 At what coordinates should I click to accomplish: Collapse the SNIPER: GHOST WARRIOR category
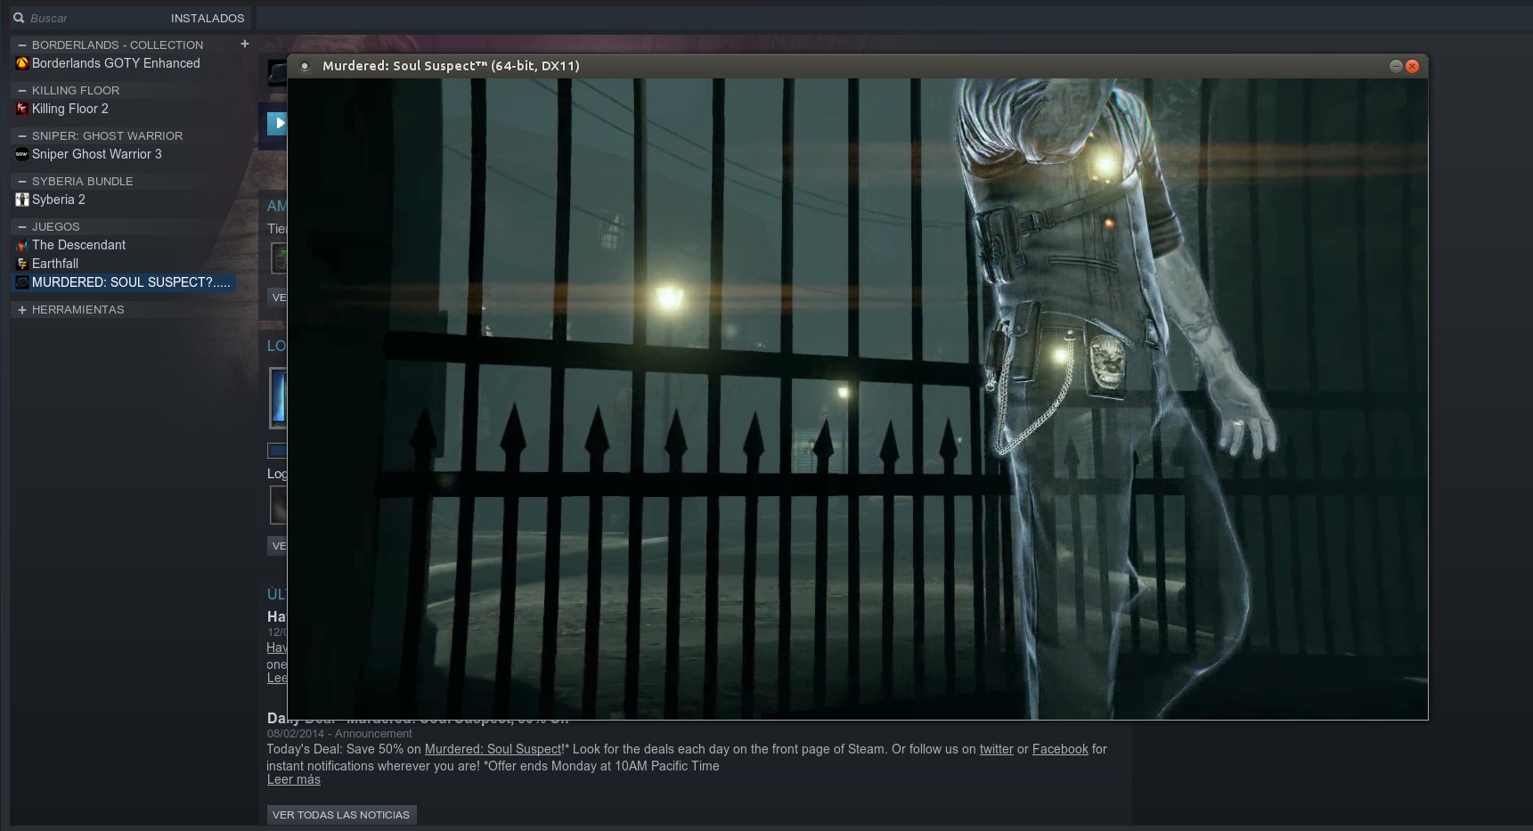[22, 135]
